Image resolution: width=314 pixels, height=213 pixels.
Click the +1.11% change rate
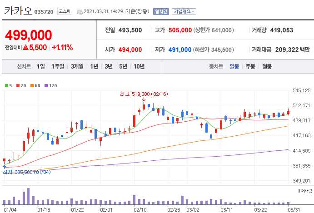coord(62,47)
